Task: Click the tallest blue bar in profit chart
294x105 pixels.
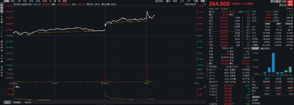Action: click(x=273, y=63)
